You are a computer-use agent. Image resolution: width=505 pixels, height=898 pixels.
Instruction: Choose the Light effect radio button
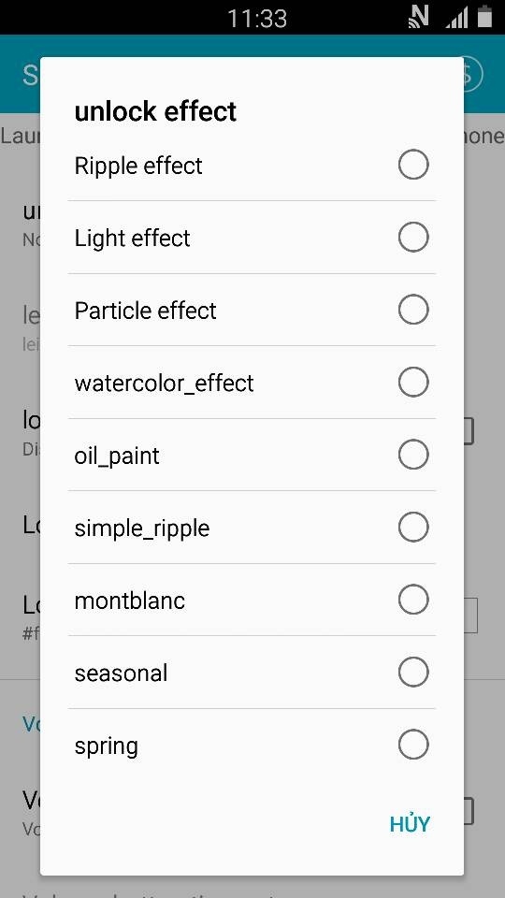coord(412,237)
